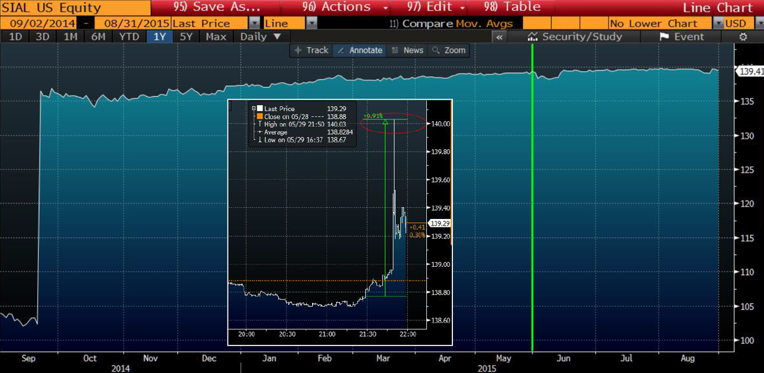Open the Security/Study panel
Screen dimensions: 764x373
[575, 37]
